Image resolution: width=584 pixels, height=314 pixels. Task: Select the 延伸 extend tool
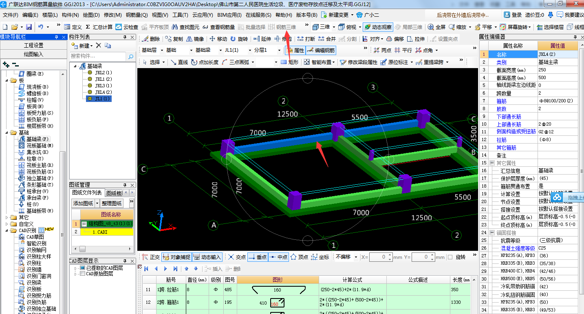pos(262,39)
